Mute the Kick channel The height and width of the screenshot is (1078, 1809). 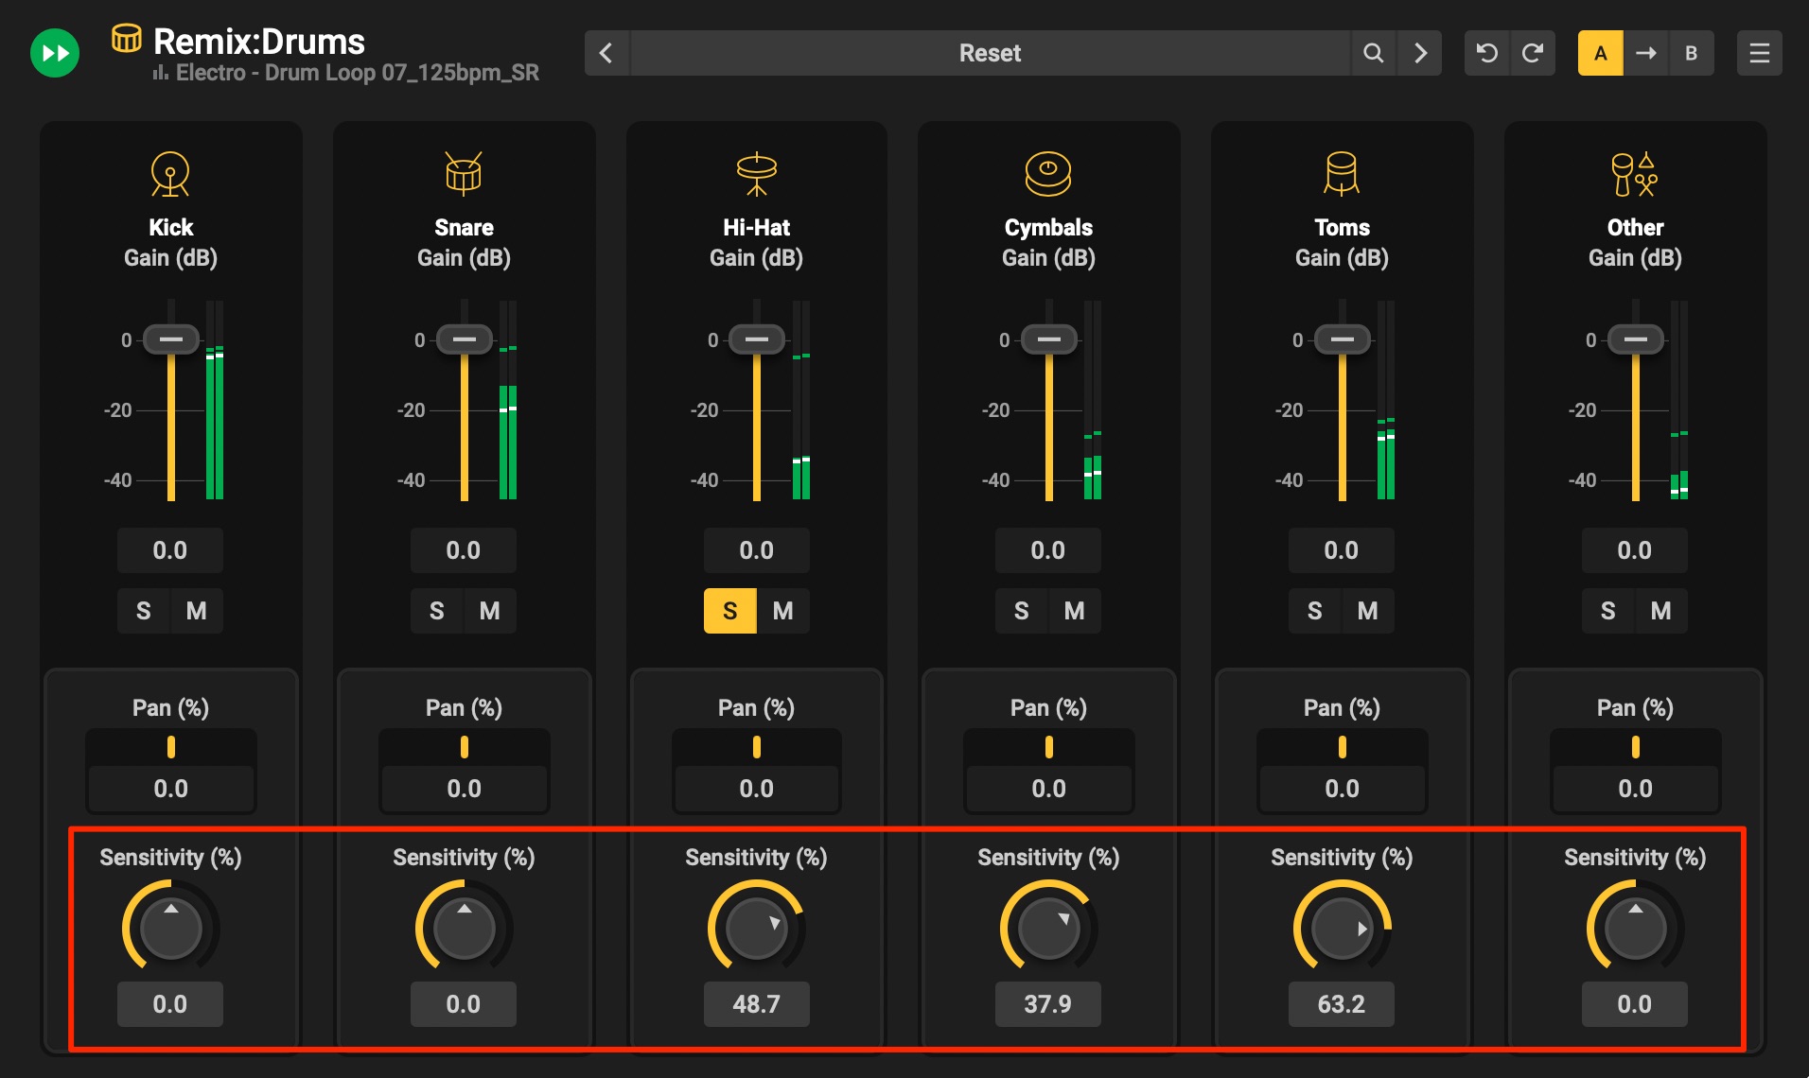click(197, 611)
